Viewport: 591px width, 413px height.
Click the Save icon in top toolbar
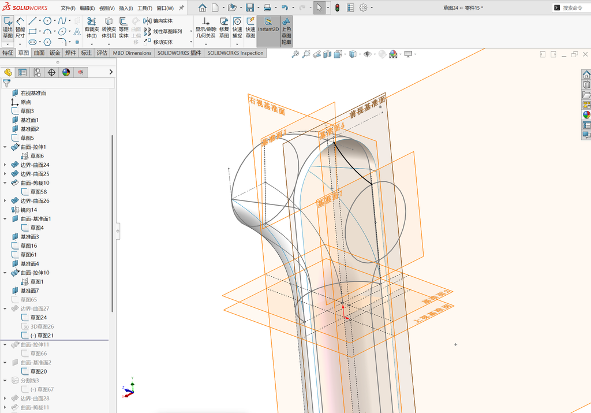click(249, 8)
